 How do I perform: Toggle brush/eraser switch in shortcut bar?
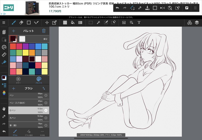tap(132, 8)
